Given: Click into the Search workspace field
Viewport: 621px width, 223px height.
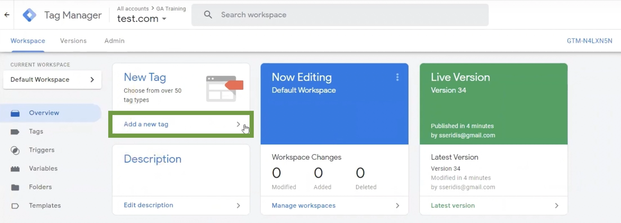Looking at the screenshot, I should click(340, 15).
